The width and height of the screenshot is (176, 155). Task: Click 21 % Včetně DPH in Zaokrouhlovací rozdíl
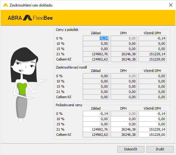152,92
